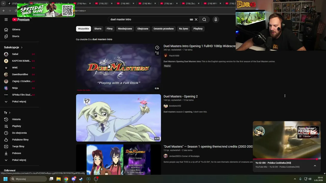
Task: Clear the search box with the X icon
Action: coord(196,19)
